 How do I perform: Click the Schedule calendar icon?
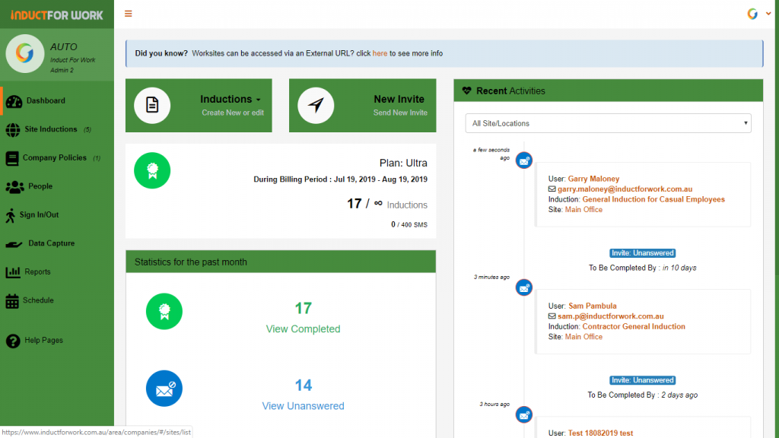click(x=12, y=301)
